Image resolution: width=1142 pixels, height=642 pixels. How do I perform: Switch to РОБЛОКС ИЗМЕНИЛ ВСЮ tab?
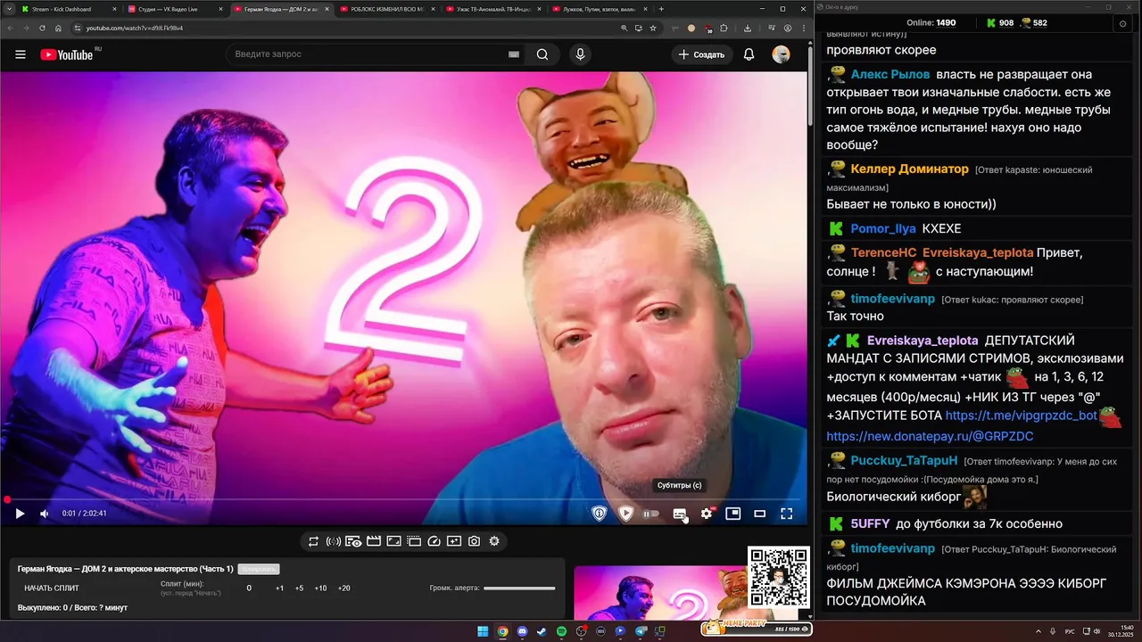point(387,9)
